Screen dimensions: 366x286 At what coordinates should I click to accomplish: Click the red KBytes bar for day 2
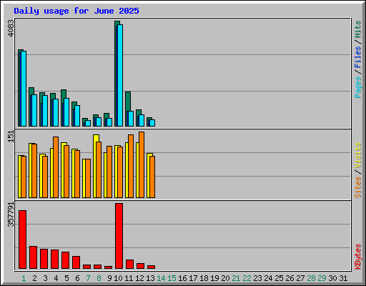pyautogui.click(x=33, y=257)
